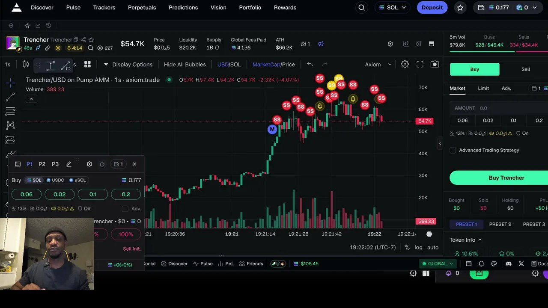Open the 1s timeframe selector
Screen dimensions: 548x308
pyautogui.click(x=8, y=65)
